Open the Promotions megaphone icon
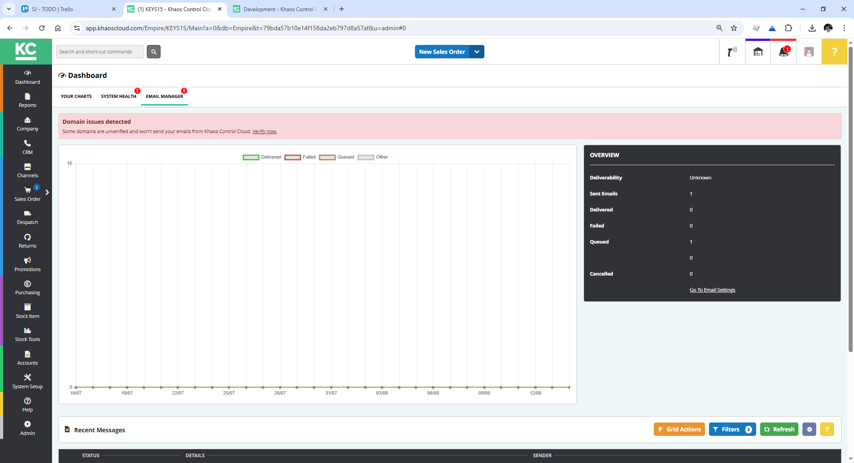 coord(27,260)
